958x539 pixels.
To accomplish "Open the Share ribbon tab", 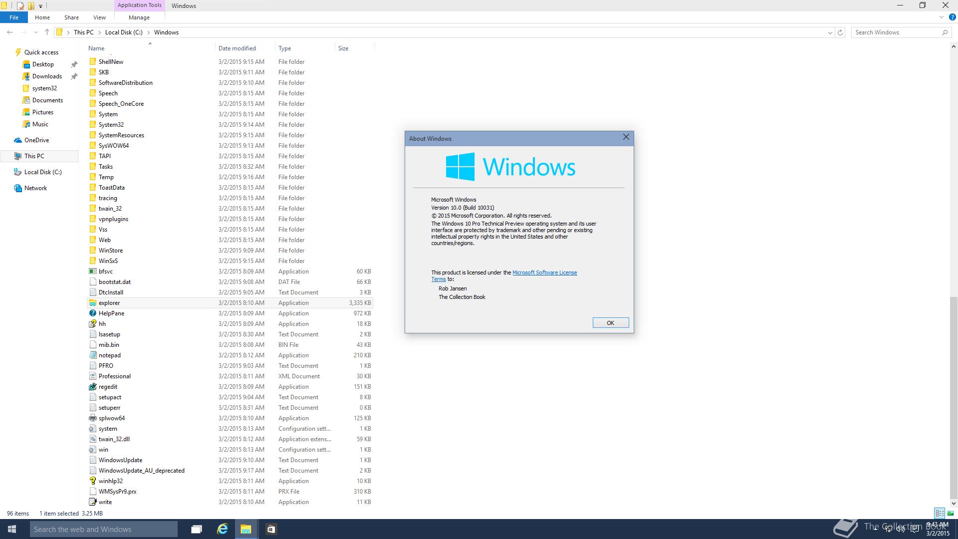I will [x=71, y=17].
